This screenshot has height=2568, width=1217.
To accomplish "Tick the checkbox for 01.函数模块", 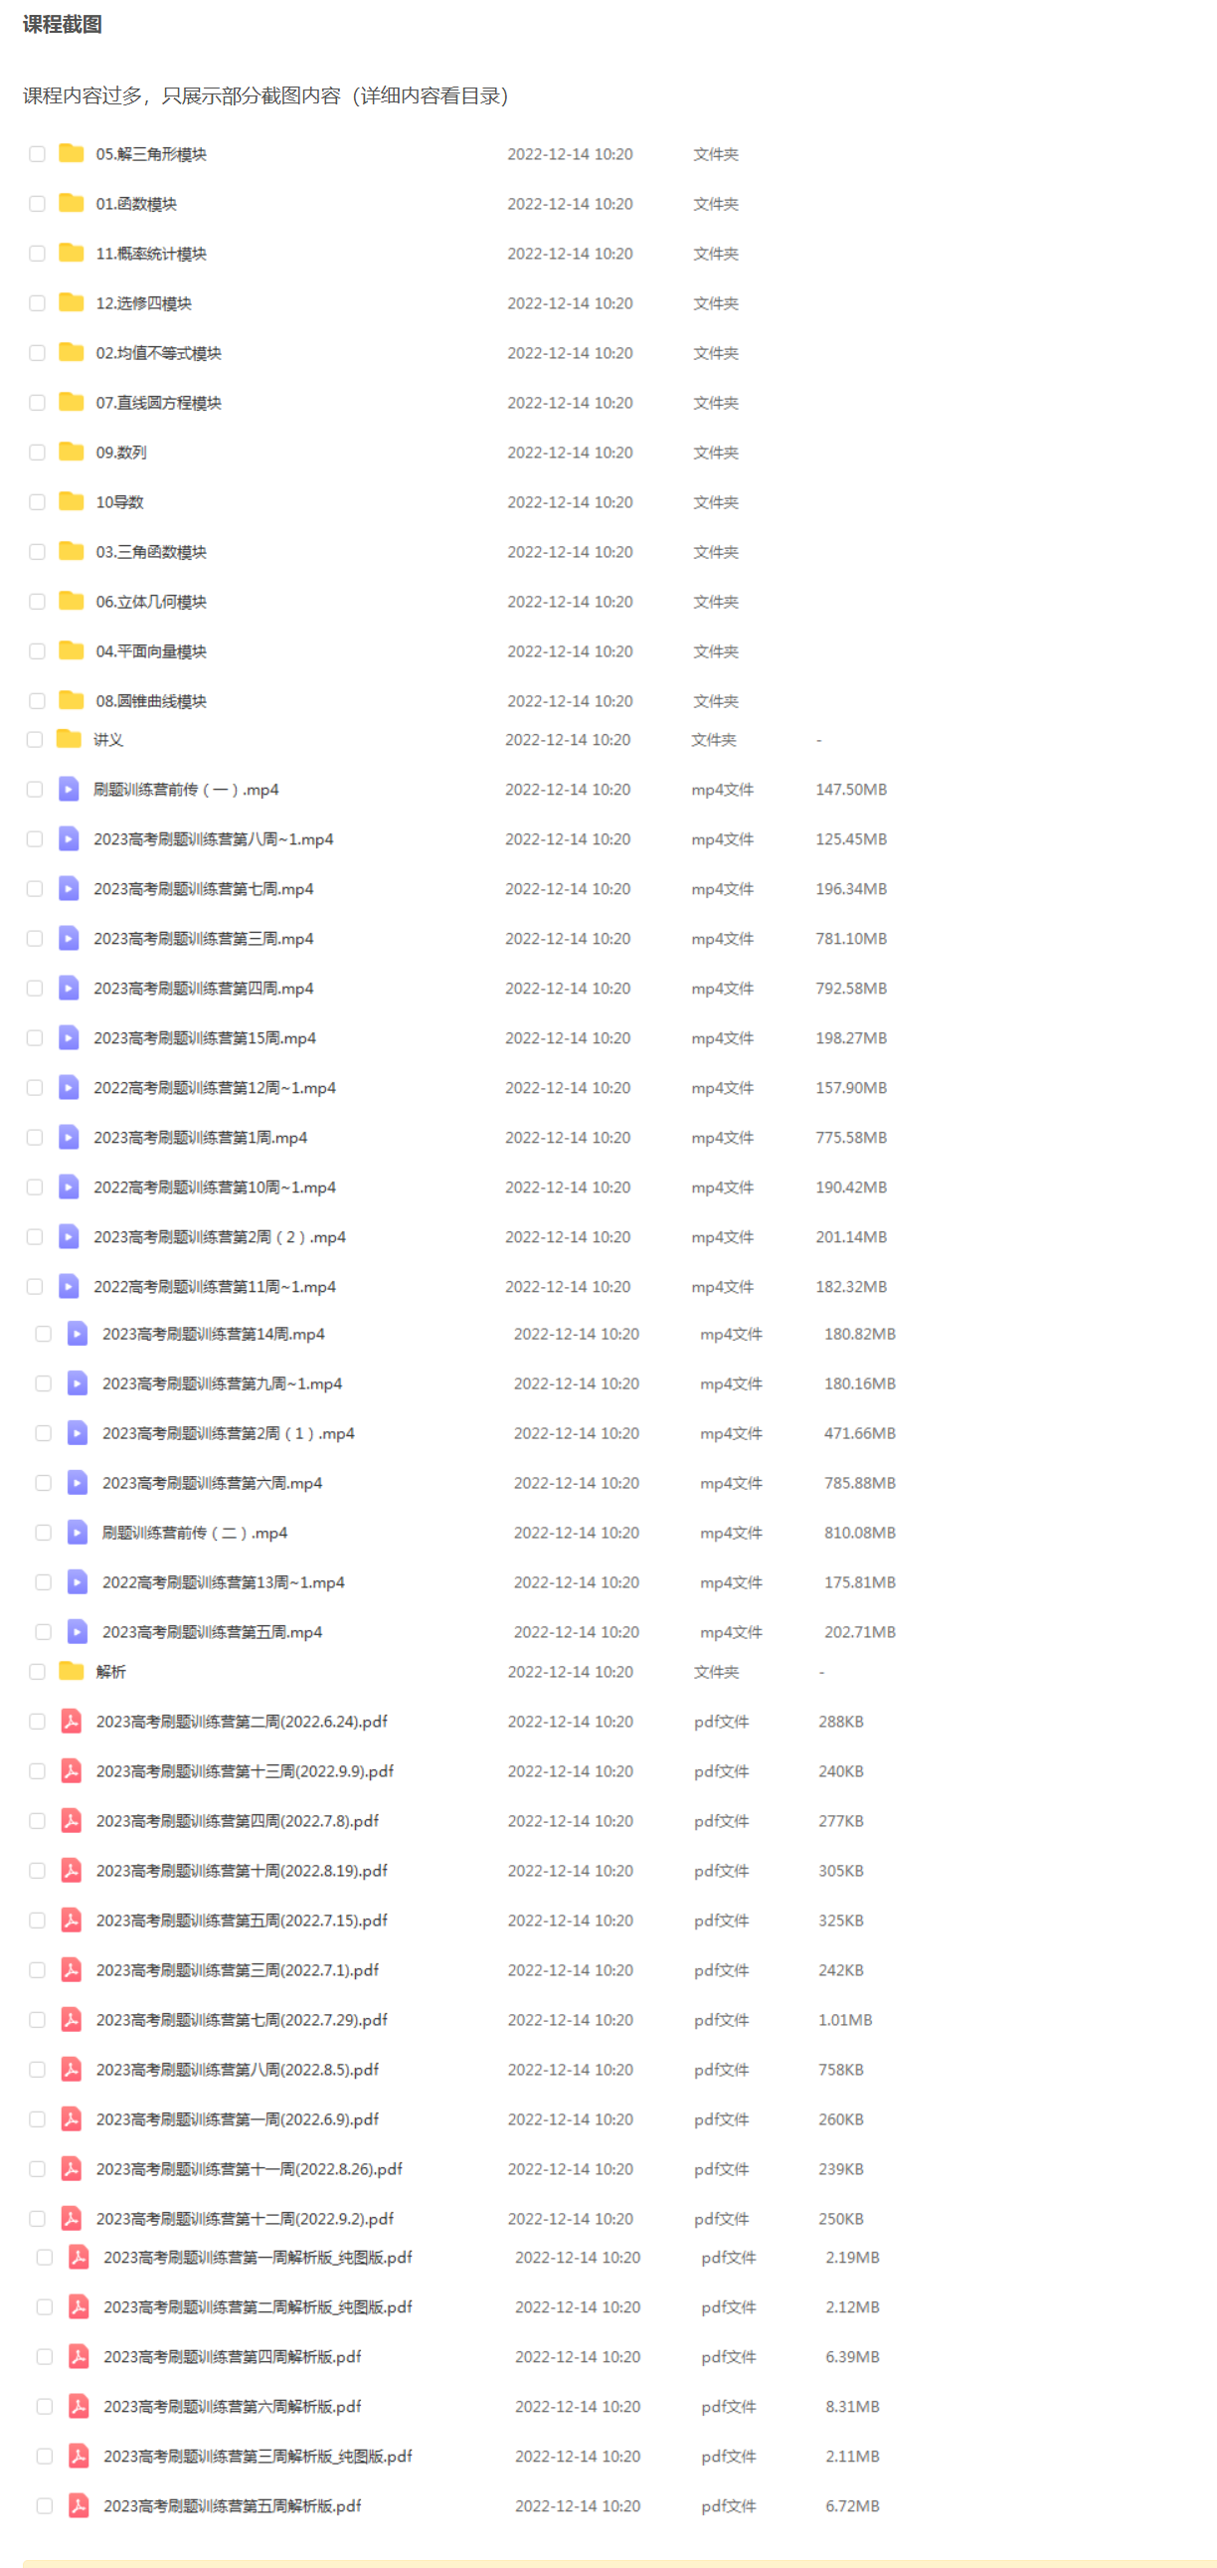I will (x=37, y=203).
